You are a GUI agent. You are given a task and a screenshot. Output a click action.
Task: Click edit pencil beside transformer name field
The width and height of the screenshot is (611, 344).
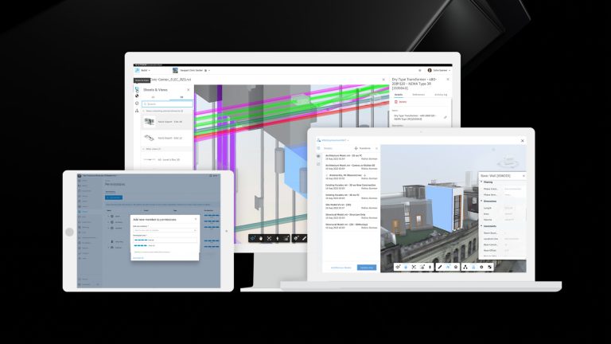point(445,117)
